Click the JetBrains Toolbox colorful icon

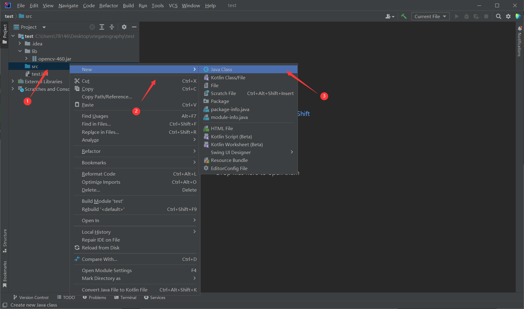518,16
